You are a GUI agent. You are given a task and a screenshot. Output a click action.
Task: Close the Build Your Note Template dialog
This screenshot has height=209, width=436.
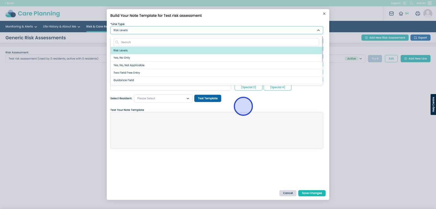[324, 14]
